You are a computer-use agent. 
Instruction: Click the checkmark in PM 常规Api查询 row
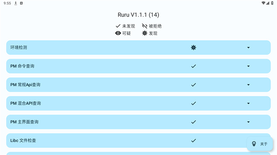(193, 85)
